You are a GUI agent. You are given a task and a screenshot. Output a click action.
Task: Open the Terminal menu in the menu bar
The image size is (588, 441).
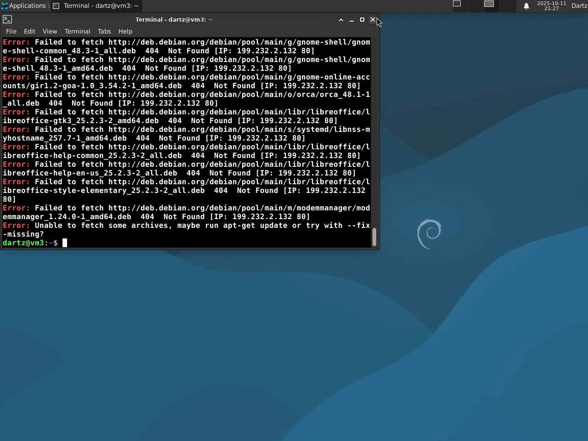pyautogui.click(x=77, y=31)
